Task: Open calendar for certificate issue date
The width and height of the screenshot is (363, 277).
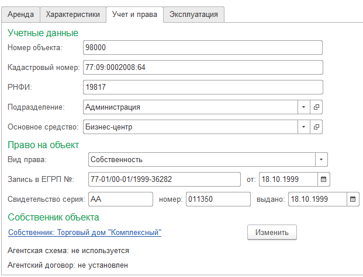Action: [353, 199]
